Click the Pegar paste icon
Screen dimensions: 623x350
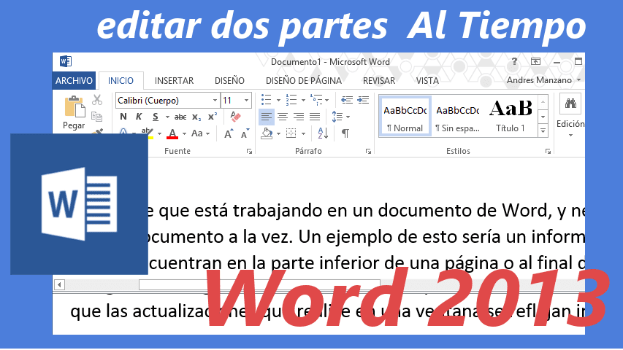point(74,106)
